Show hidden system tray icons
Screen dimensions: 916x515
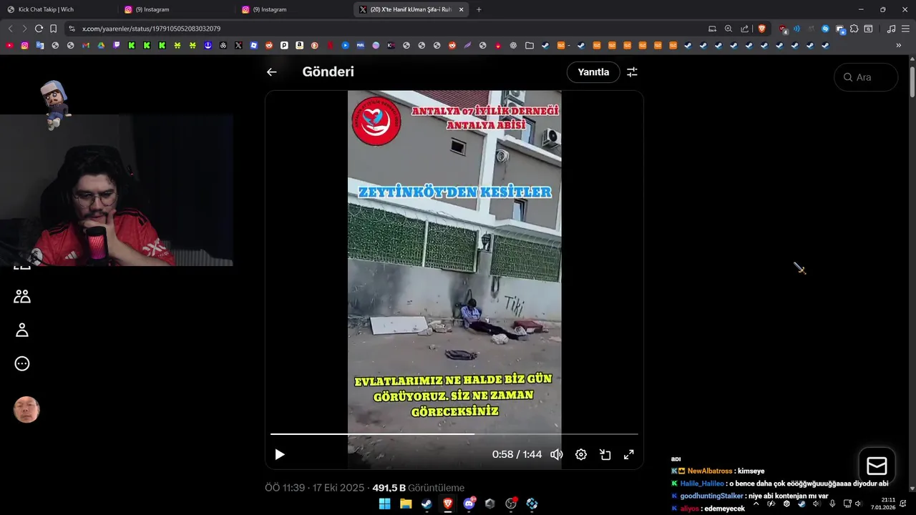click(756, 504)
